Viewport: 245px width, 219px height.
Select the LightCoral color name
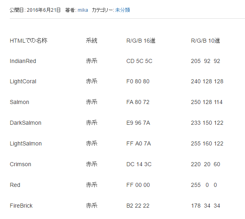point(23,81)
